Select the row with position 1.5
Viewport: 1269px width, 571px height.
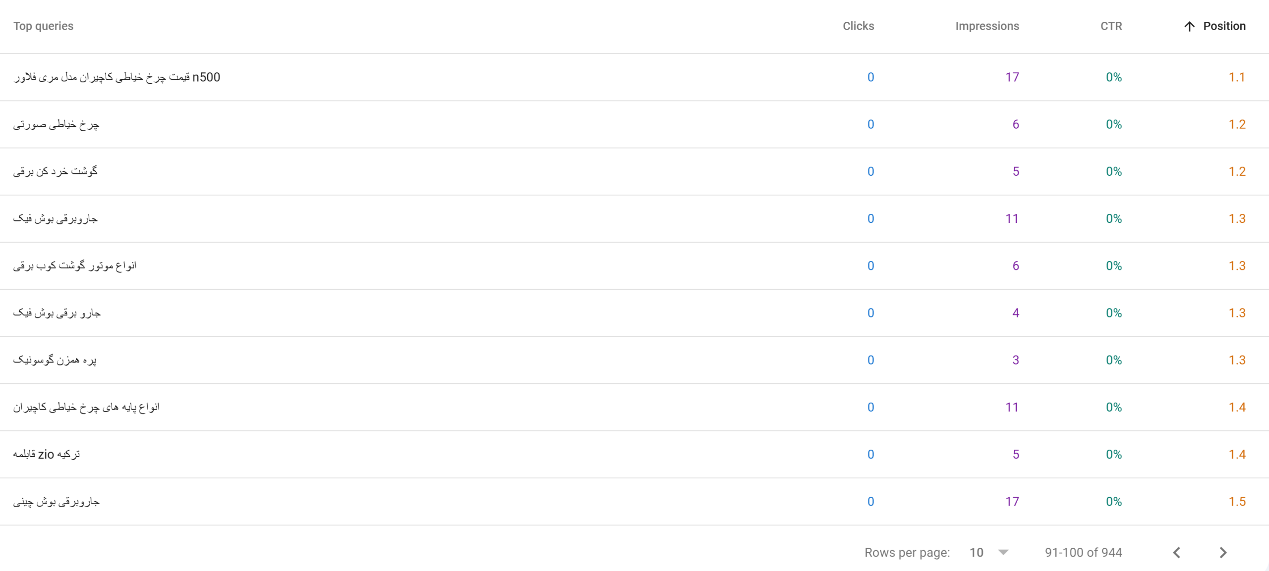(634, 502)
